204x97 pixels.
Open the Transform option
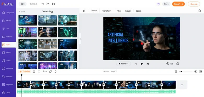[107, 11]
